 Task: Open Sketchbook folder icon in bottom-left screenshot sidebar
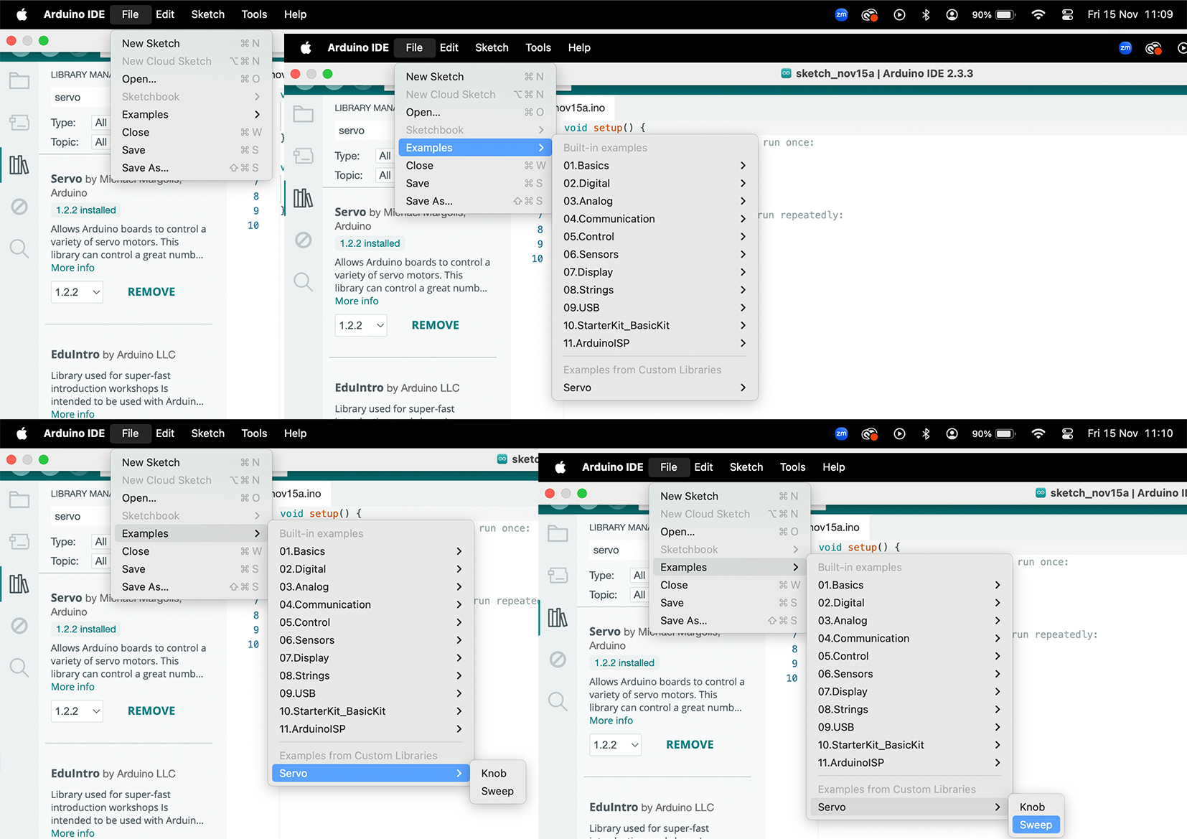click(x=19, y=500)
